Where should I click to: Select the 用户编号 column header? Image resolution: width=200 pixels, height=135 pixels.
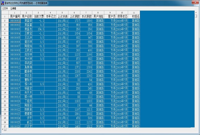tap(15, 16)
